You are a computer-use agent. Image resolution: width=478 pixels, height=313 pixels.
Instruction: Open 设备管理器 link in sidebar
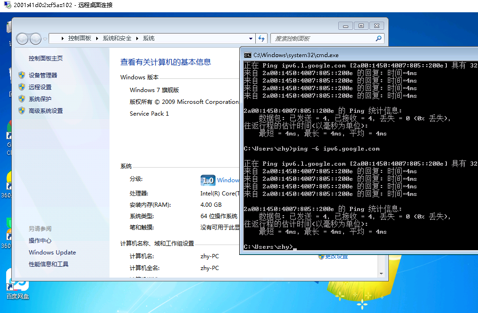[x=43, y=76]
